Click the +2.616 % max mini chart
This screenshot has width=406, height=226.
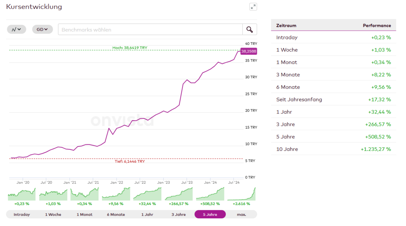point(242,194)
